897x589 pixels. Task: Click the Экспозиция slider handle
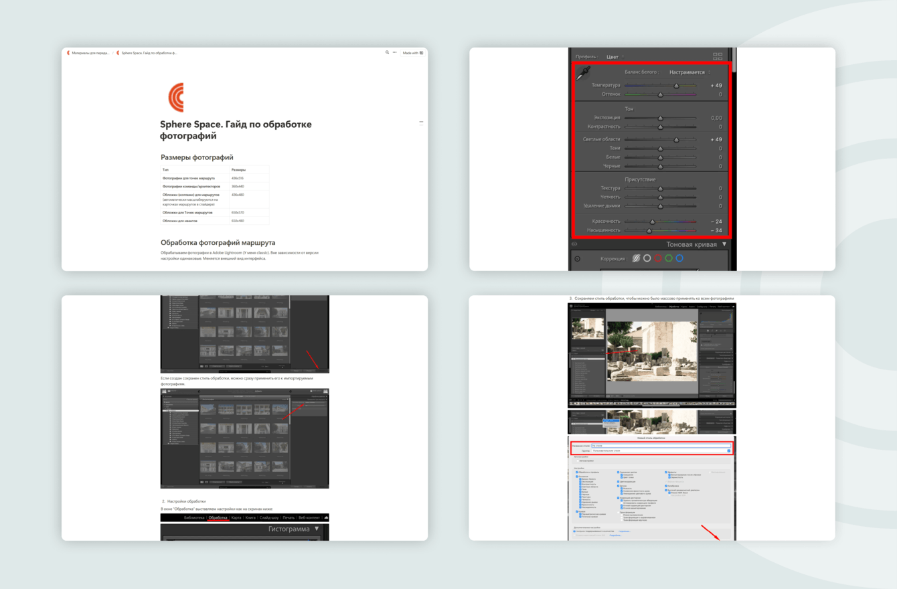click(660, 118)
